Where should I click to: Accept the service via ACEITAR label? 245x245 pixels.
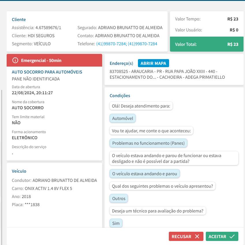pos(217,236)
